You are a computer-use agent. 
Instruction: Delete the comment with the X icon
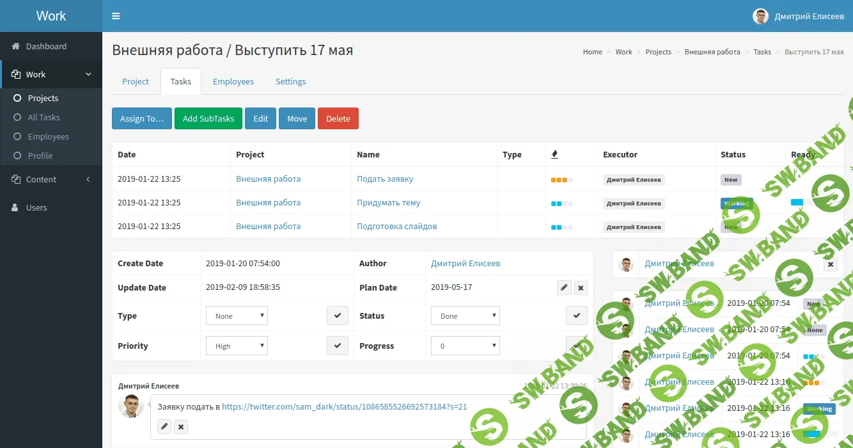pos(180,426)
